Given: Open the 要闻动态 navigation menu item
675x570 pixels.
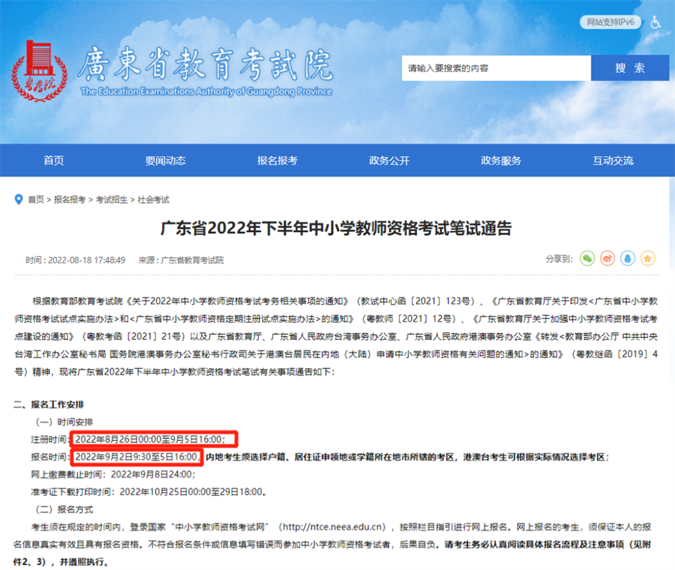Looking at the screenshot, I should (165, 161).
